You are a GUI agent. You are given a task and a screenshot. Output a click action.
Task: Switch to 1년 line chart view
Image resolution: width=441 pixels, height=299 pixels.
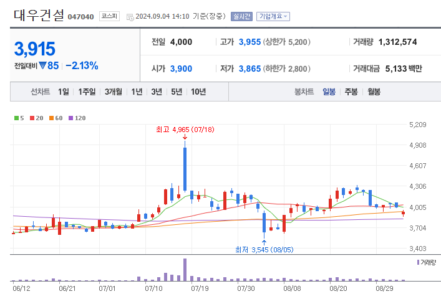137,92
